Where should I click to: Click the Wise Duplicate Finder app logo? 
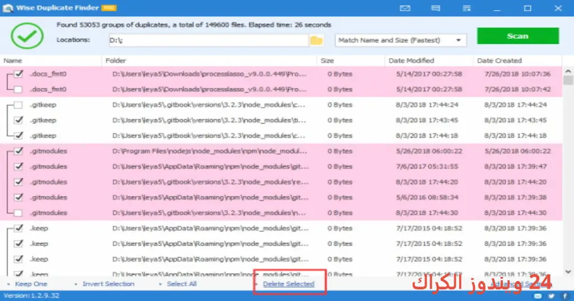(7, 8)
